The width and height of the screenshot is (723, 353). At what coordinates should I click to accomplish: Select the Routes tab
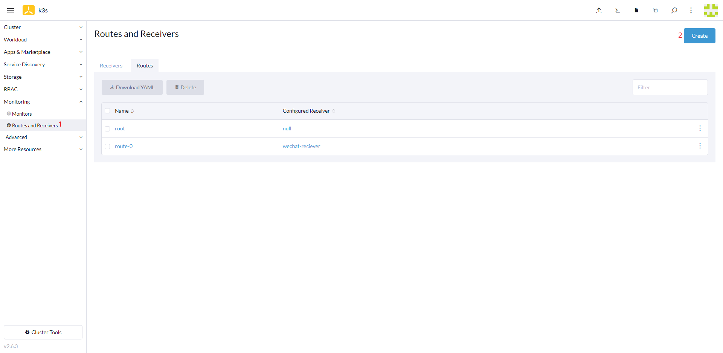[145, 66]
